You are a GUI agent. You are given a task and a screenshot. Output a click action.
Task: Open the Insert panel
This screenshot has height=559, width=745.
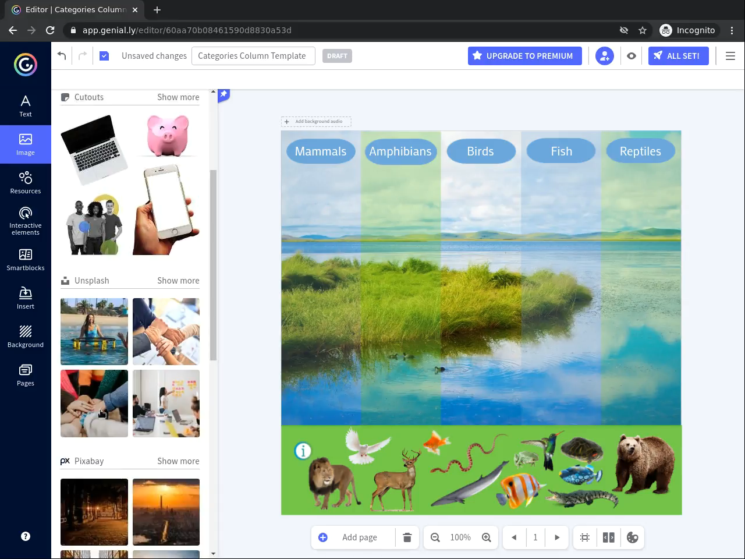pos(26,298)
